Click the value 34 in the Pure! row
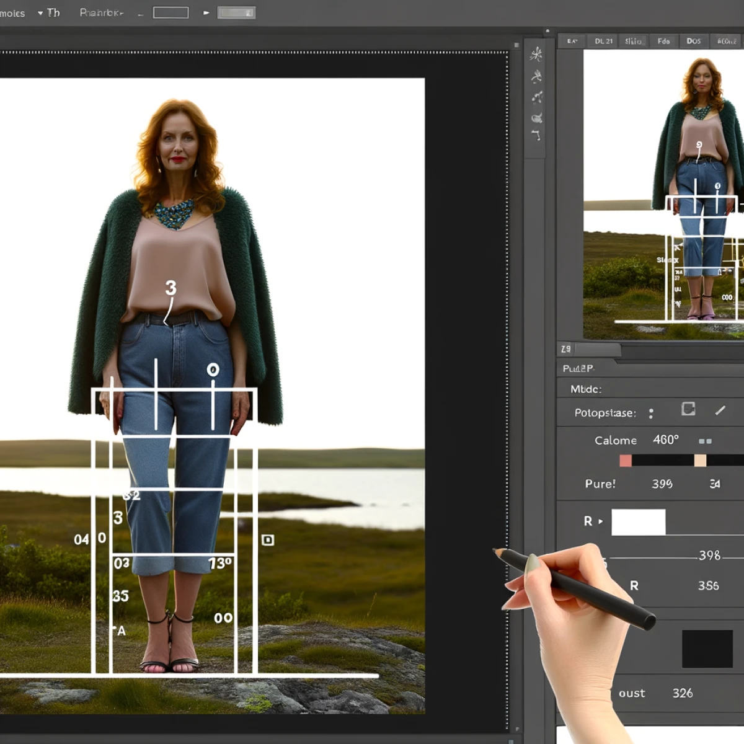Screen dimensions: 744x744 click(x=715, y=484)
